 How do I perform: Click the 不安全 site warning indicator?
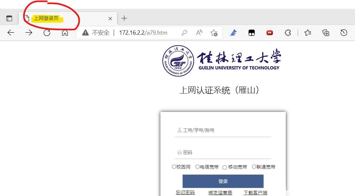96,33
